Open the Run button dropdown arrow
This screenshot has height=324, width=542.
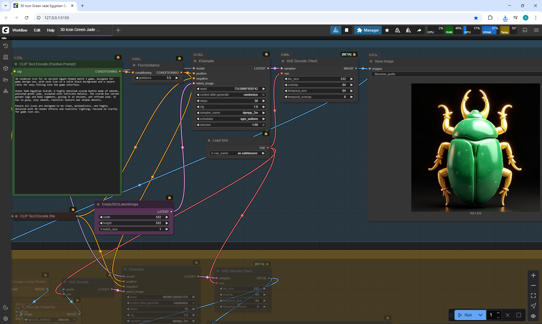[x=480, y=315]
